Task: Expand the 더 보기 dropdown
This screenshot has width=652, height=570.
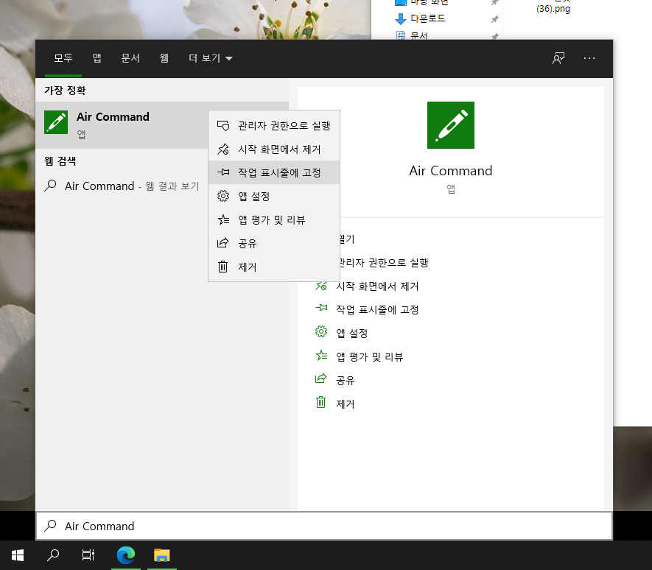Action: point(211,58)
